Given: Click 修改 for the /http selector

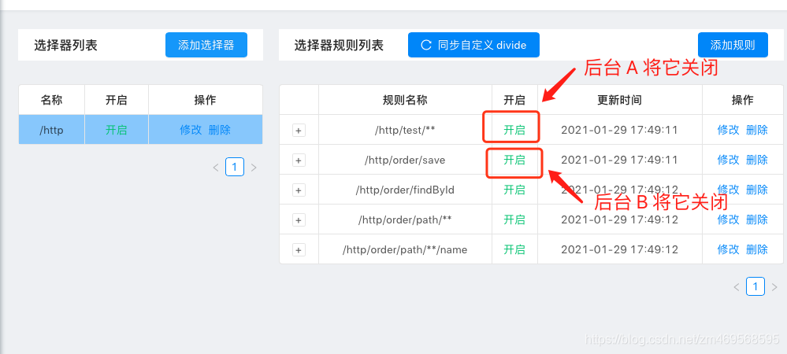Looking at the screenshot, I should (191, 130).
